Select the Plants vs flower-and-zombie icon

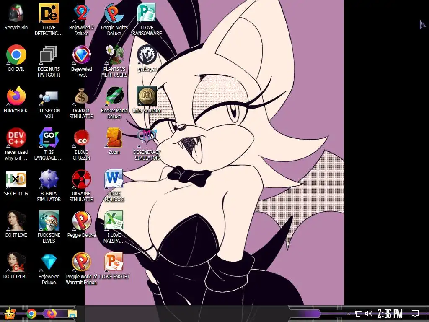tap(114, 55)
